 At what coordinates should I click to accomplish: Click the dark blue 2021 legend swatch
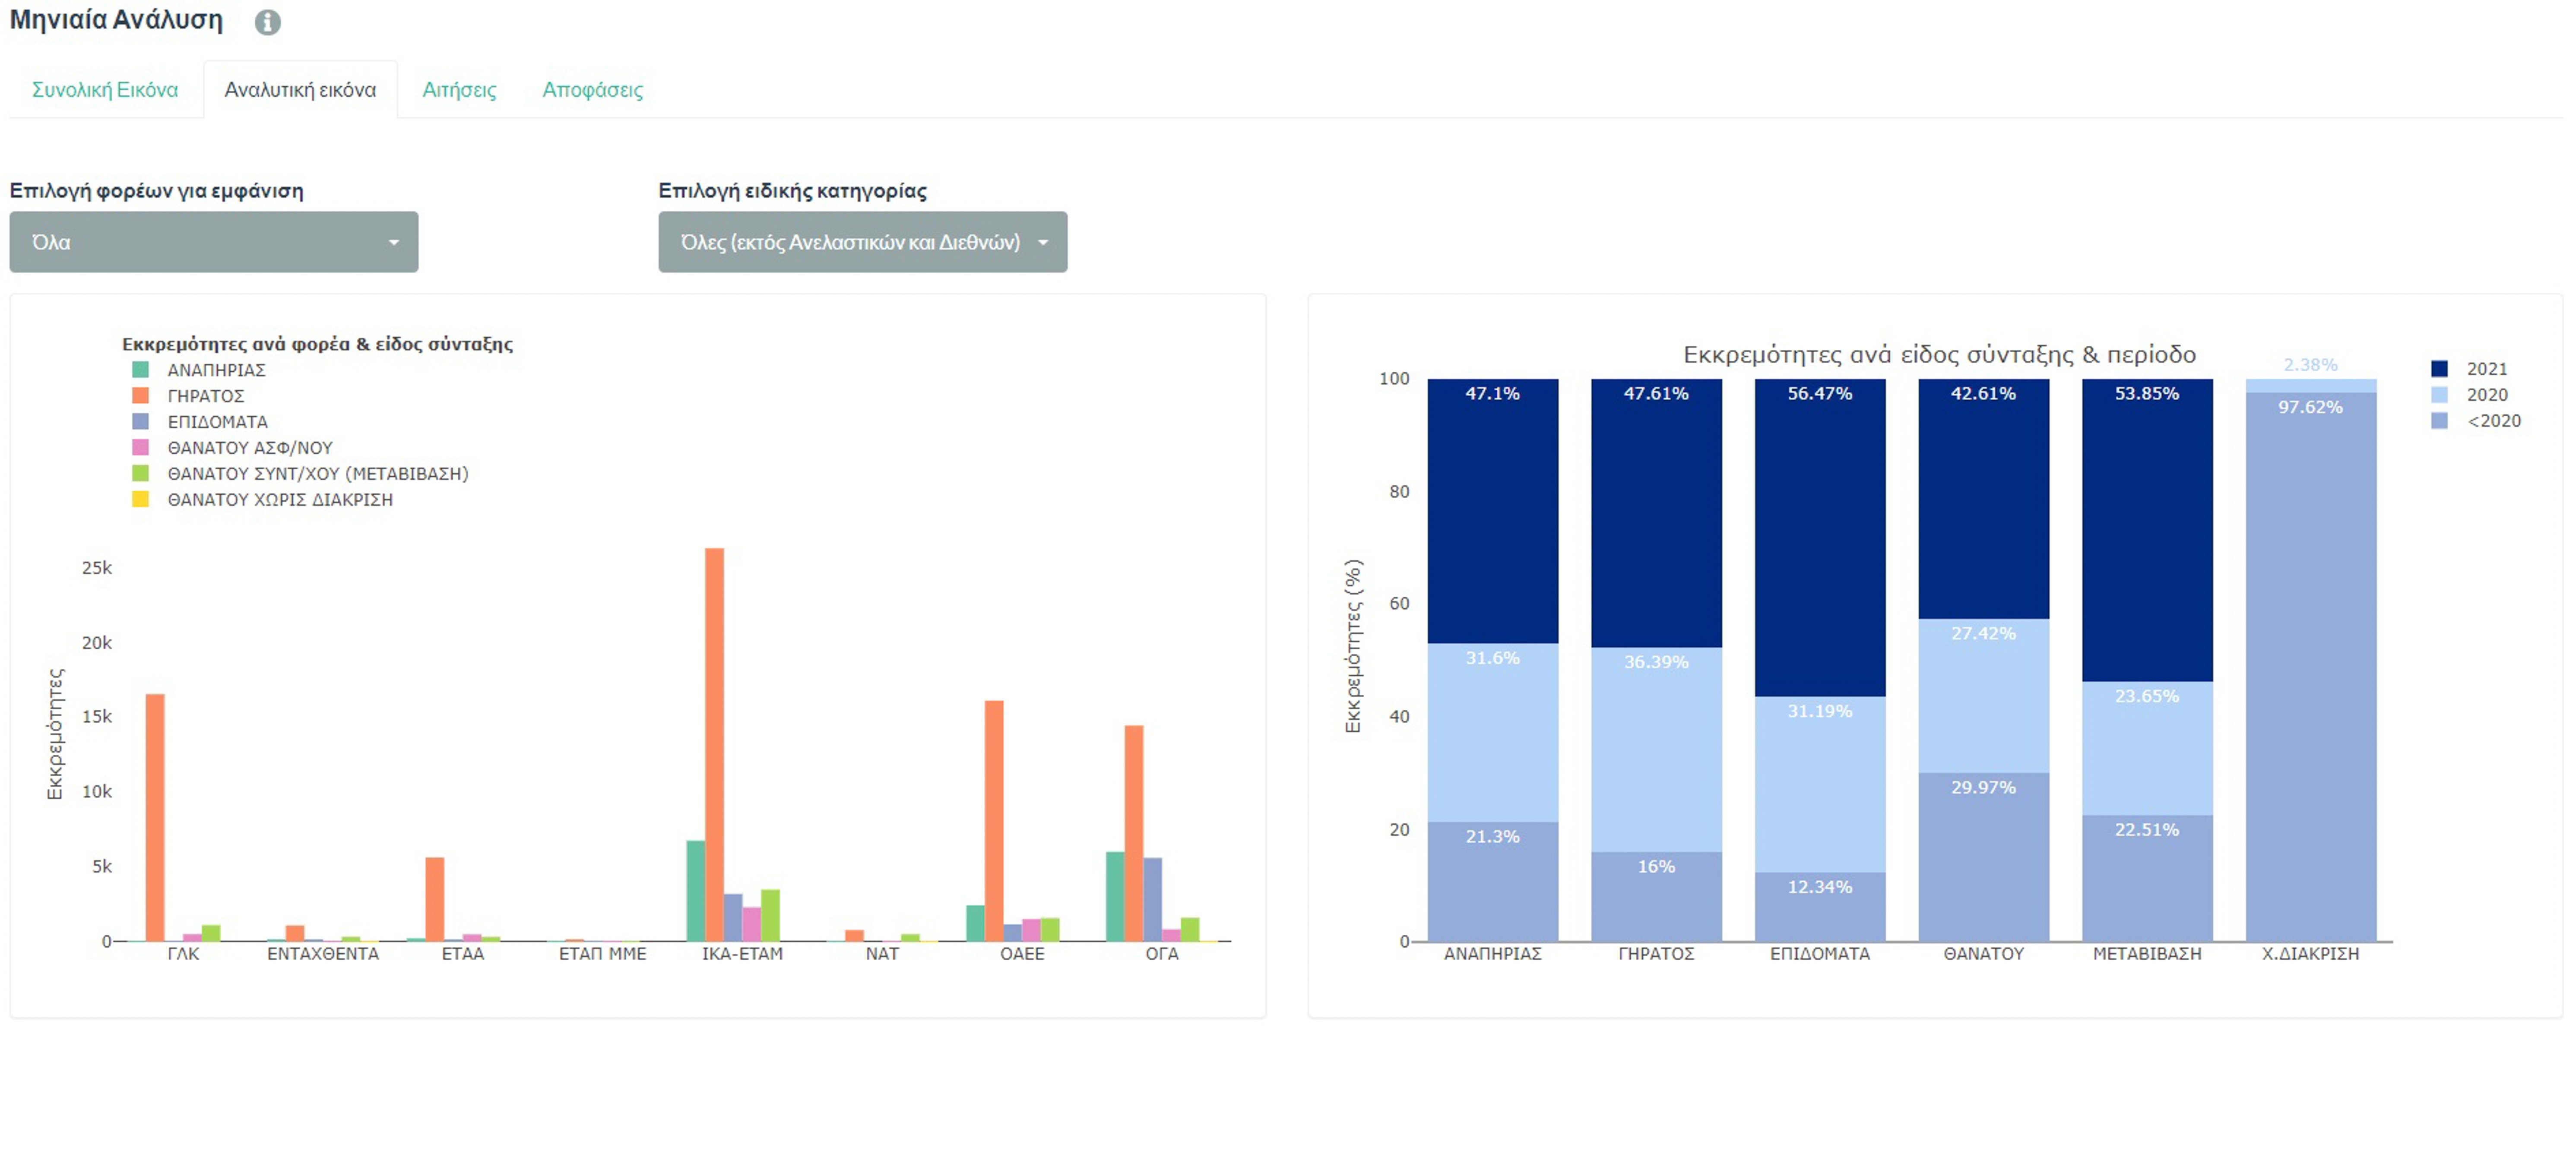(2439, 369)
